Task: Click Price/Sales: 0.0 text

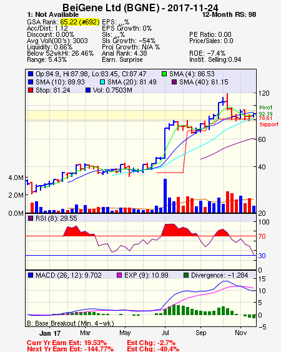Action: tap(211, 41)
